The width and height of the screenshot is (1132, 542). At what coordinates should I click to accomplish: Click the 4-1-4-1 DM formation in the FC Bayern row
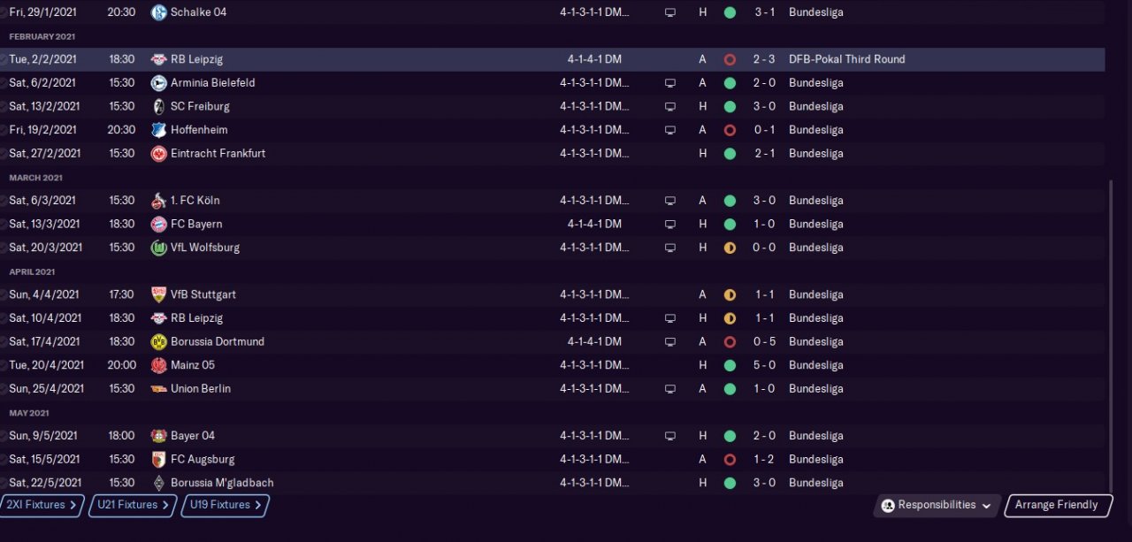tap(594, 225)
